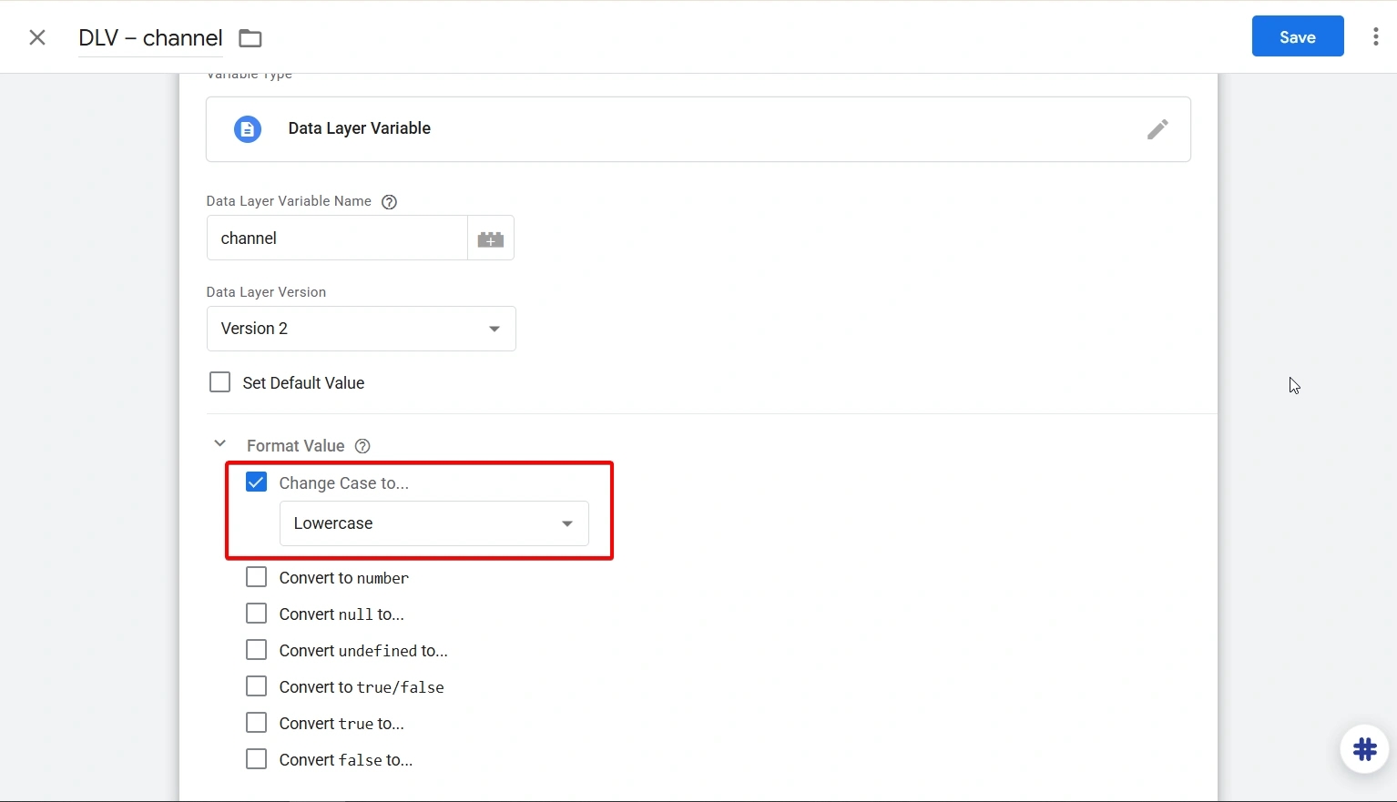This screenshot has width=1397, height=802.
Task: Click the blue hashtag floating button
Action: pyautogui.click(x=1364, y=749)
